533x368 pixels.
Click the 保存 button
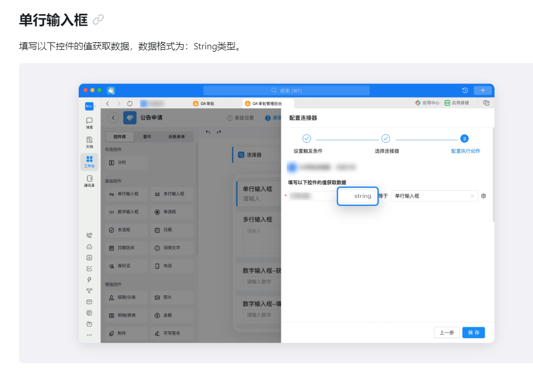[x=473, y=332]
